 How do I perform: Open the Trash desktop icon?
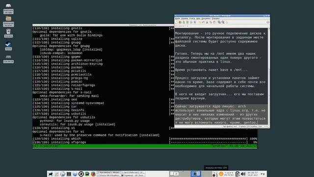click(x=8, y=33)
